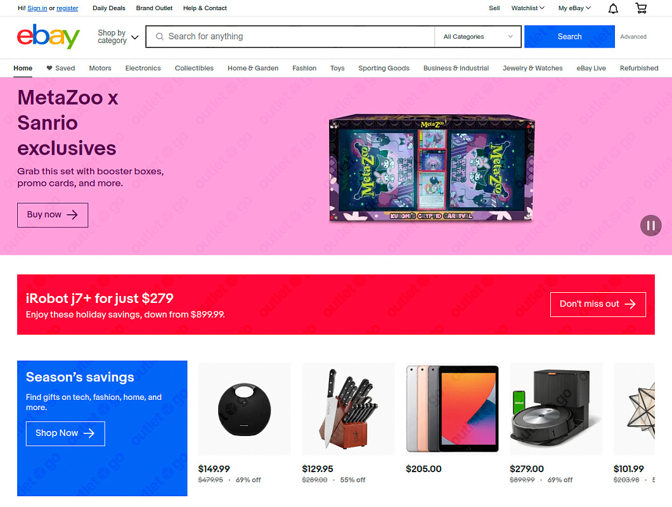The image size is (672, 507).
Task: Switch to the Electronics tab
Action: click(143, 68)
